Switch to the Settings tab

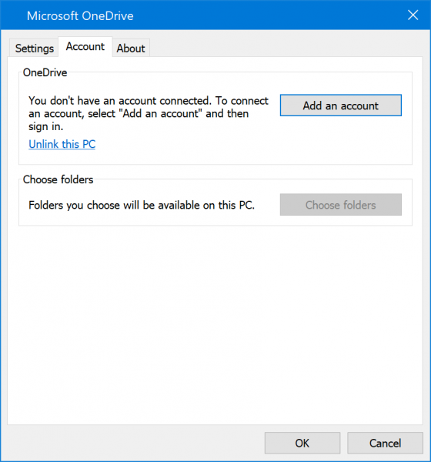point(34,48)
